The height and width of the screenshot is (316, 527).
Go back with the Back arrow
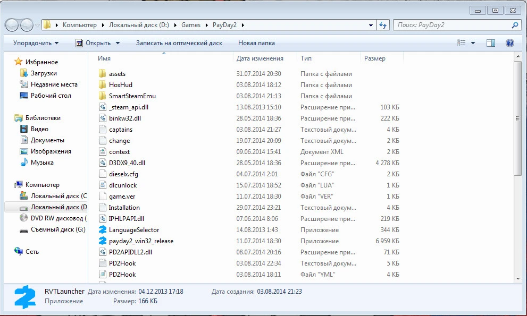point(12,25)
